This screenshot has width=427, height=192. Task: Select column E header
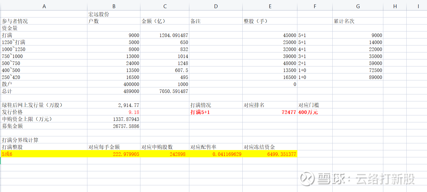click(270, 6)
